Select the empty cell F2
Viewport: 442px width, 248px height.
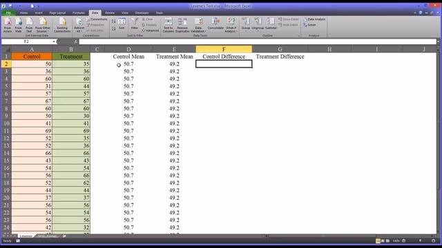coord(224,64)
